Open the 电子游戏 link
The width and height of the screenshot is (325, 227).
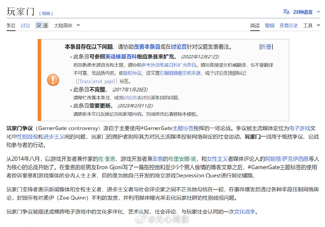click(x=300, y=128)
